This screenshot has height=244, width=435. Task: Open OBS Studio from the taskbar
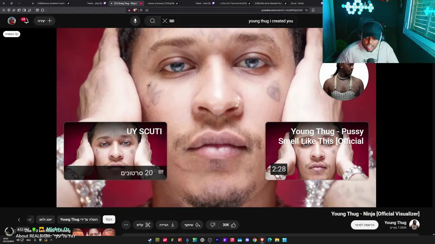(210, 240)
